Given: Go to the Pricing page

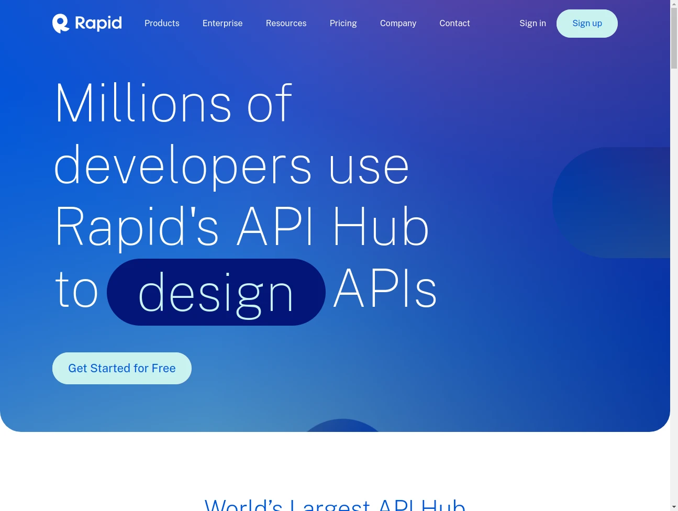Looking at the screenshot, I should (x=343, y=23).
